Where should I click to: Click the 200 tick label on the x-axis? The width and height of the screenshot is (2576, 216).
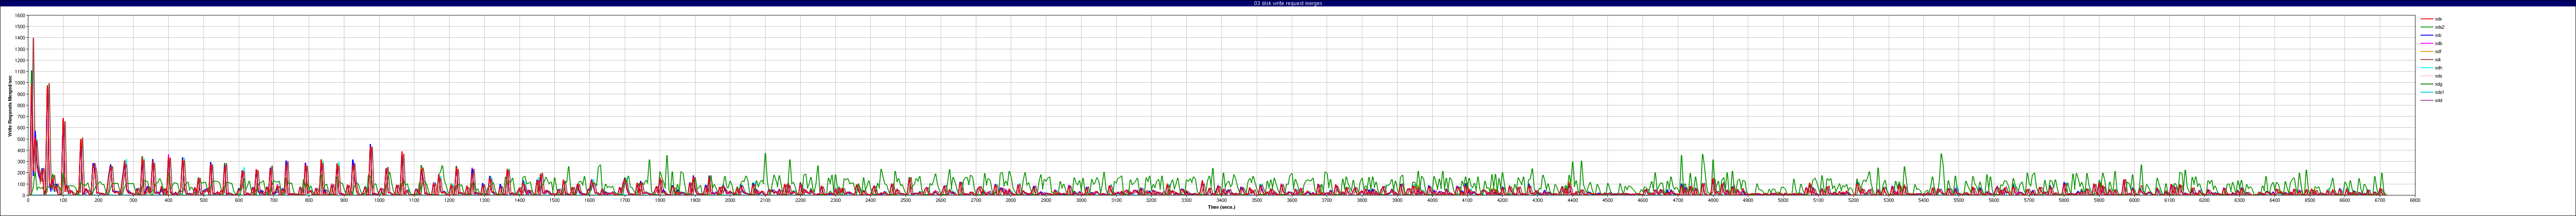point(98,201)
